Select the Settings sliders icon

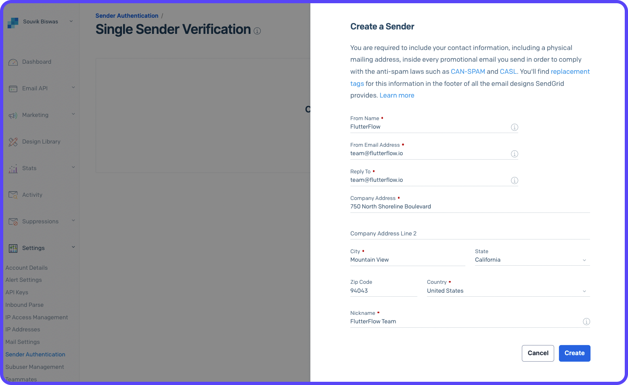click(x=13, y=248)
